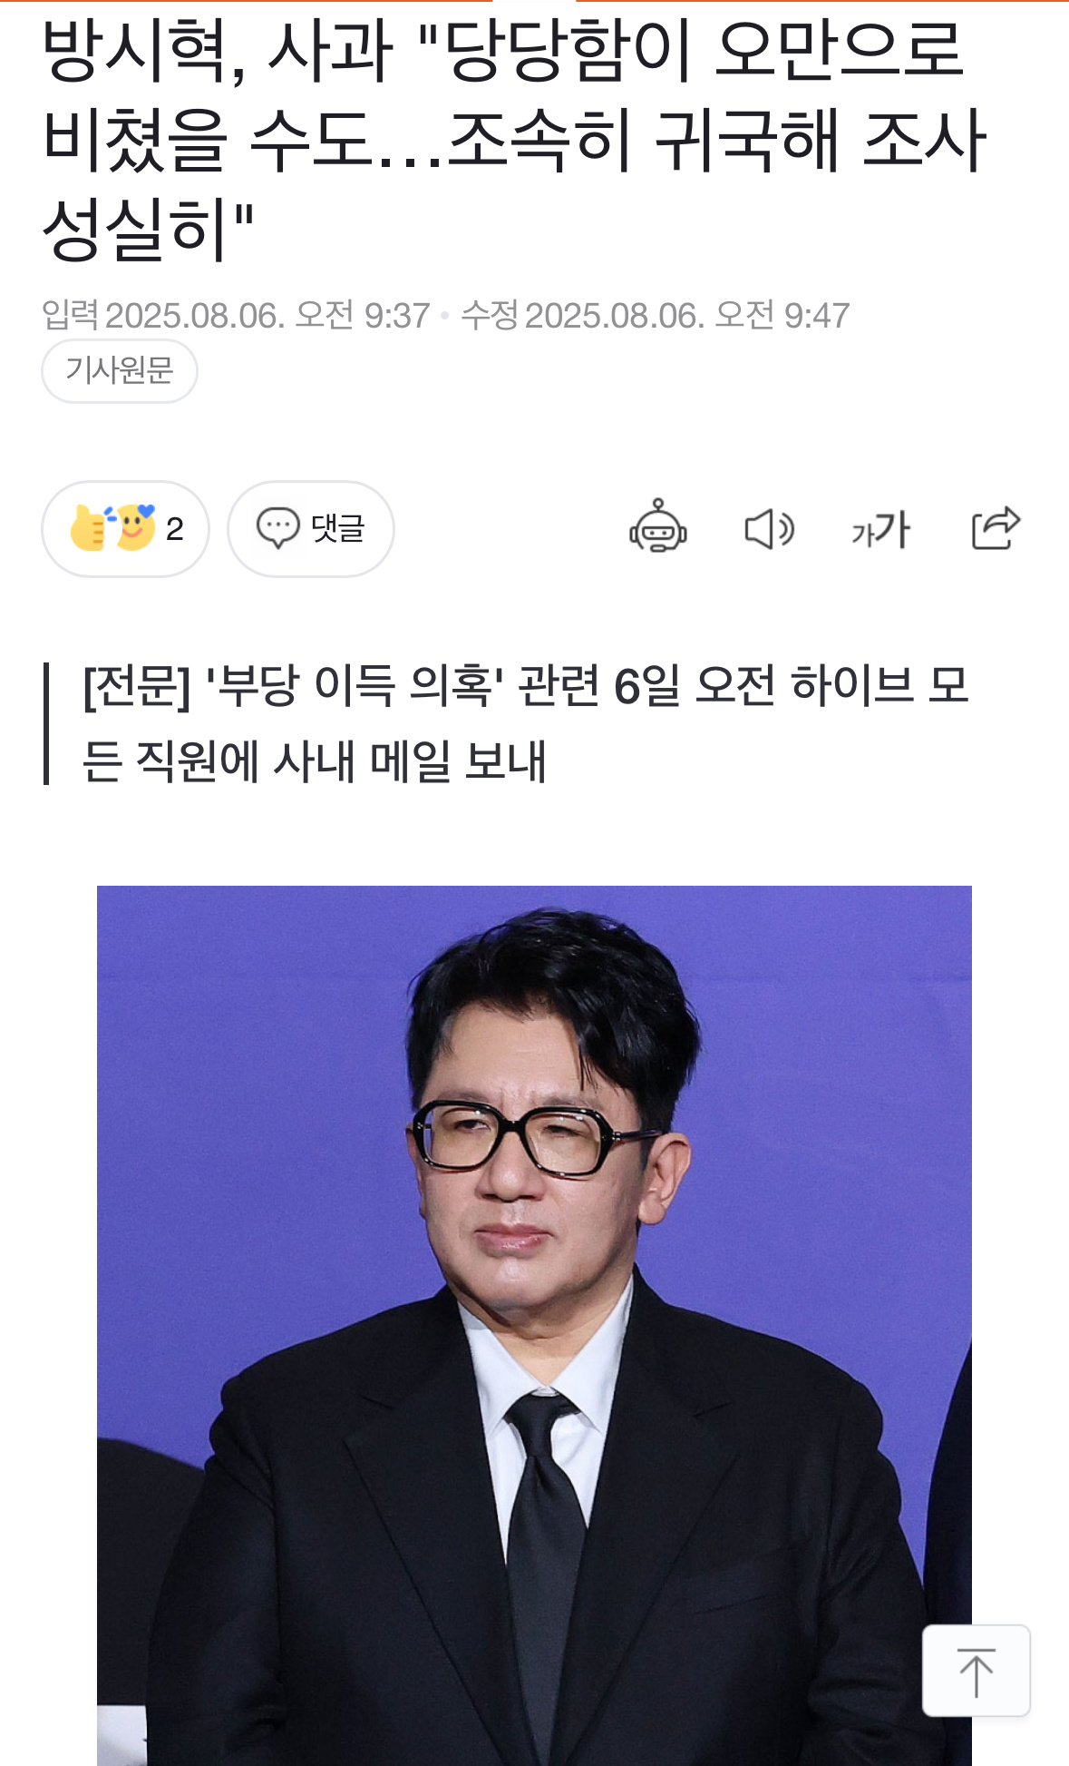Open the 기사원문 original article button
The image size is (1069, 1766).
click(120, 371)
